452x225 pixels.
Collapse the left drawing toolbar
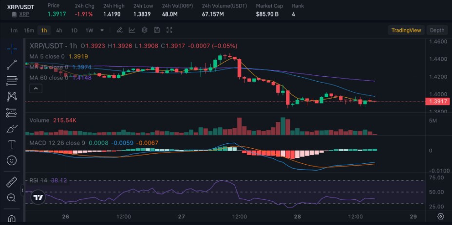22,190
